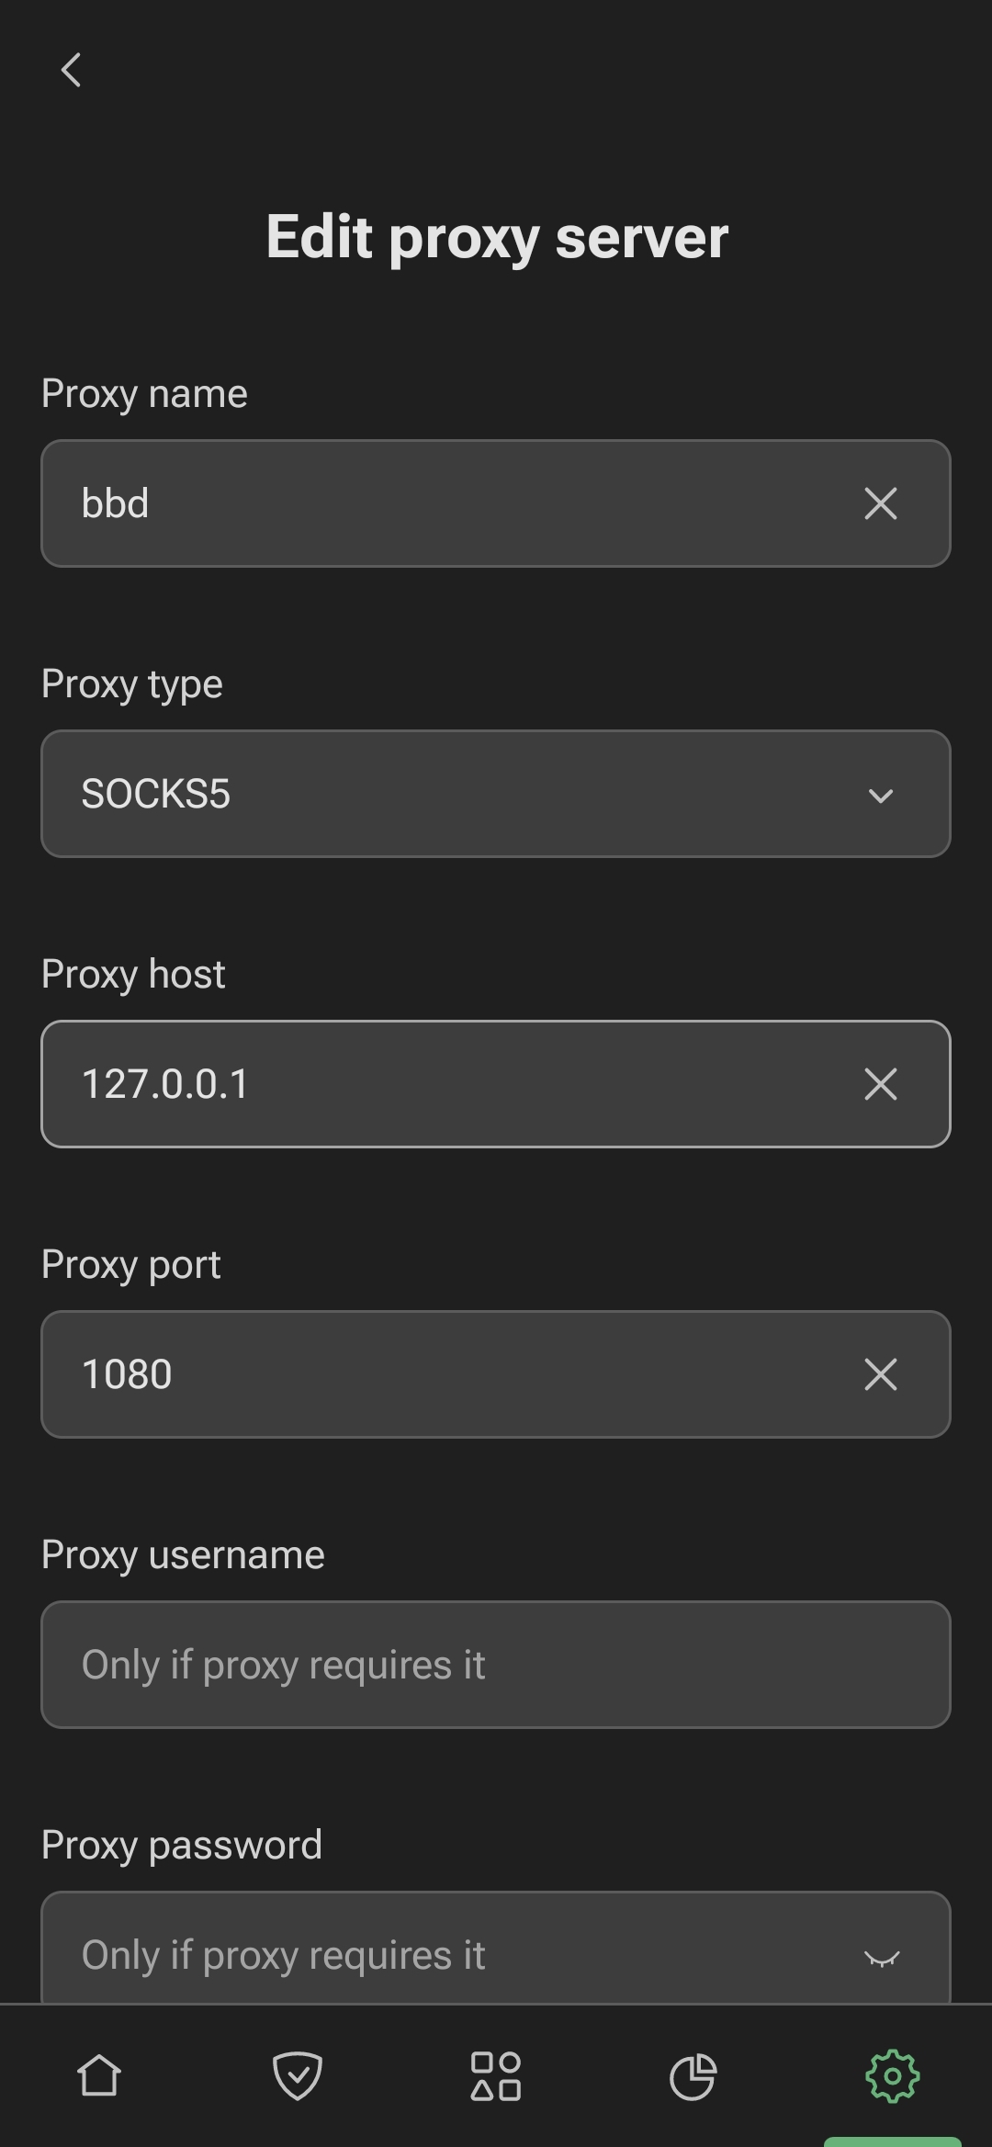Show password using the eye icon

pyautogui.click(x=881, y=1957)
